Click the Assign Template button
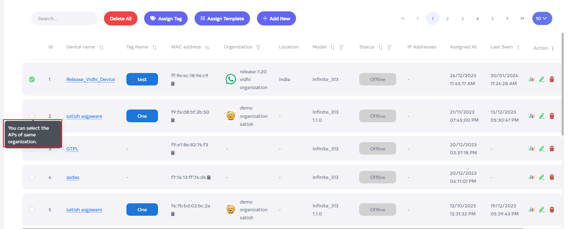Screen dimensions: 571x229 pos(222,19)
